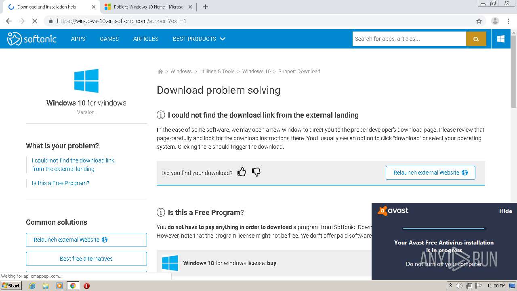Click the network tray icon

click(469, 286)
